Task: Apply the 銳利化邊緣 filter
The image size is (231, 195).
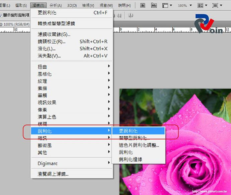Action: (138, 159)
